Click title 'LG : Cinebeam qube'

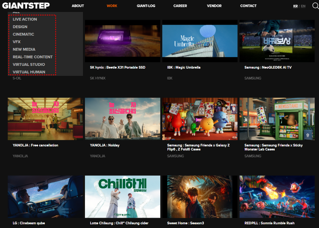[x=29, y=223]
